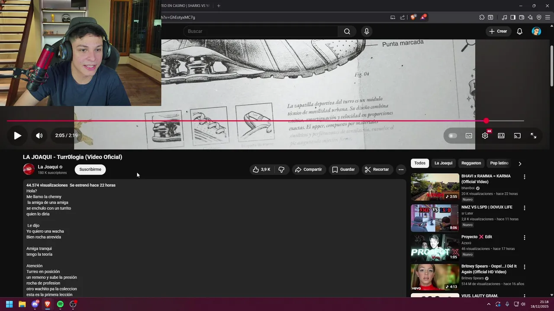This screenshot has width=554, height=311.
Task: Switch to theater mode view
Action: point(501,136)
